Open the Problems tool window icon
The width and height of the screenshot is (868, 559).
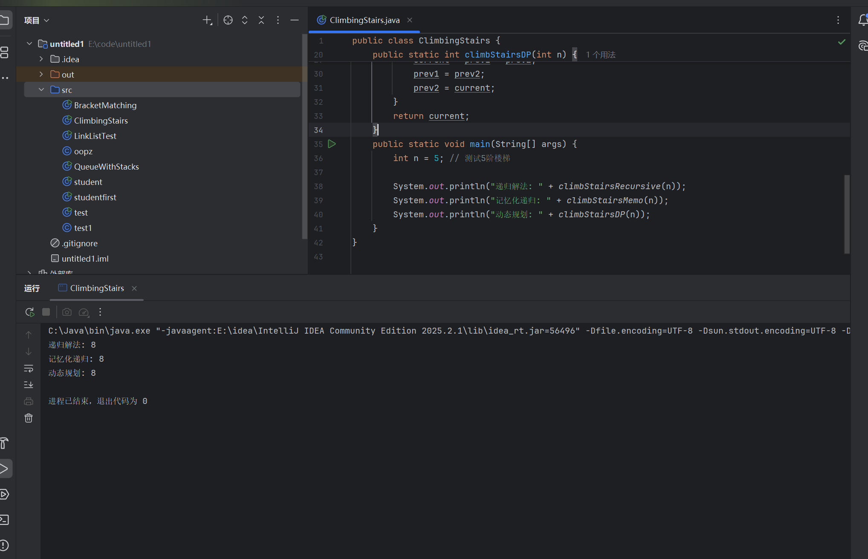click(4, 545)
